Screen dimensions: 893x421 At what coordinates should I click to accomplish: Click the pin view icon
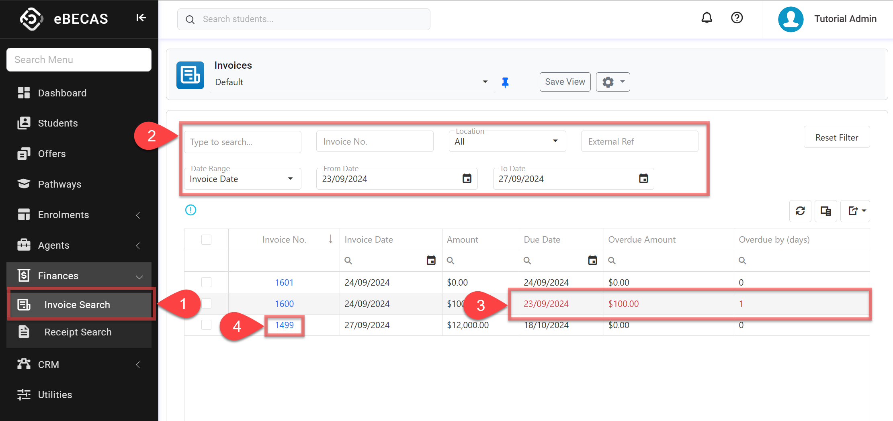click(505, 82)
